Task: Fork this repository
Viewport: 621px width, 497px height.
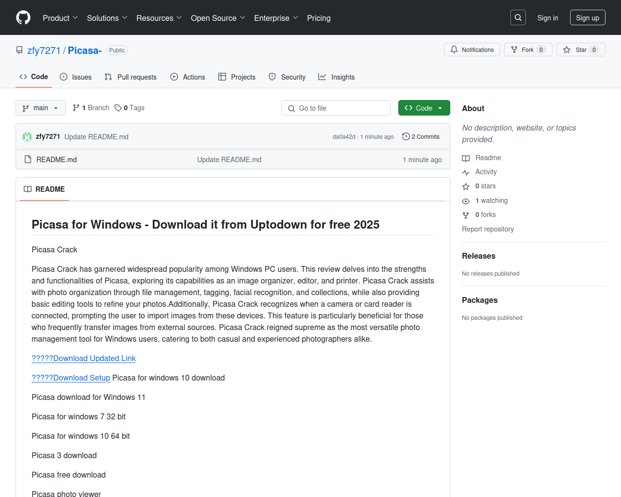Action: click(x=528, y=50)
